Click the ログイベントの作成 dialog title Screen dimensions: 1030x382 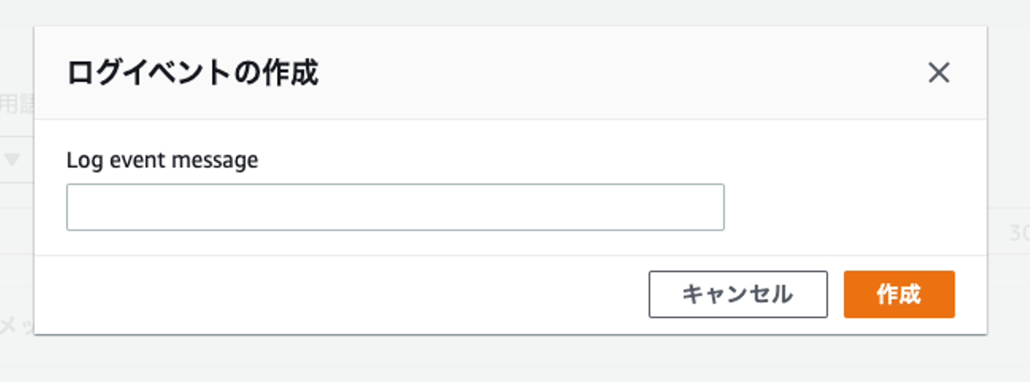(x=192, y=74)
